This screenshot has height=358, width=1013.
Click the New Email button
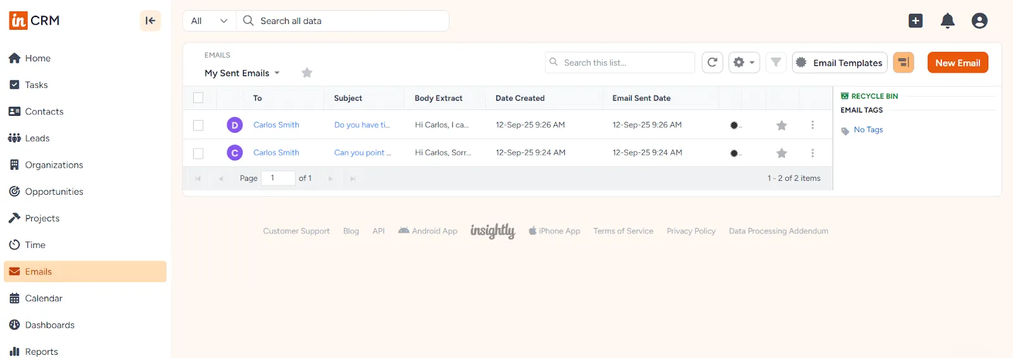(958, 63)
